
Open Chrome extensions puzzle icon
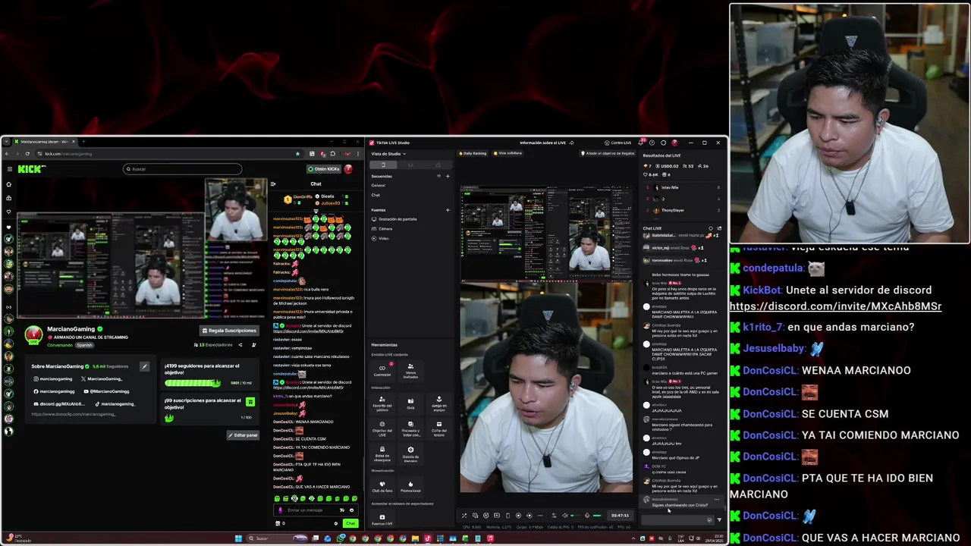coord(332,154)
